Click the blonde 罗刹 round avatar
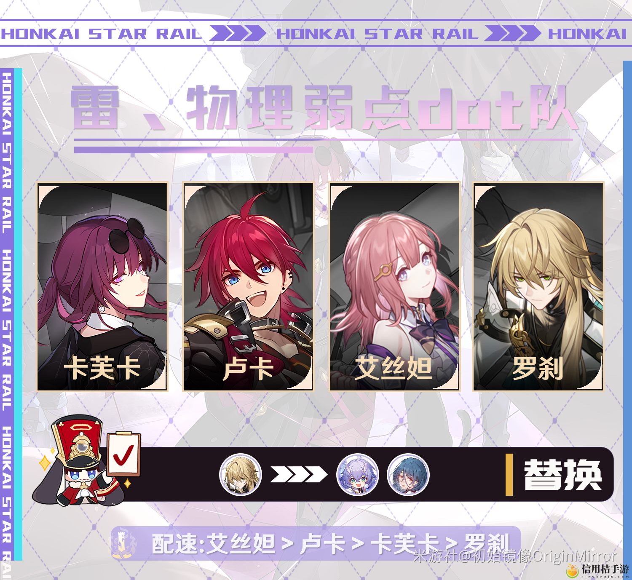Screen dimensions: 632x580 (241, 474)
